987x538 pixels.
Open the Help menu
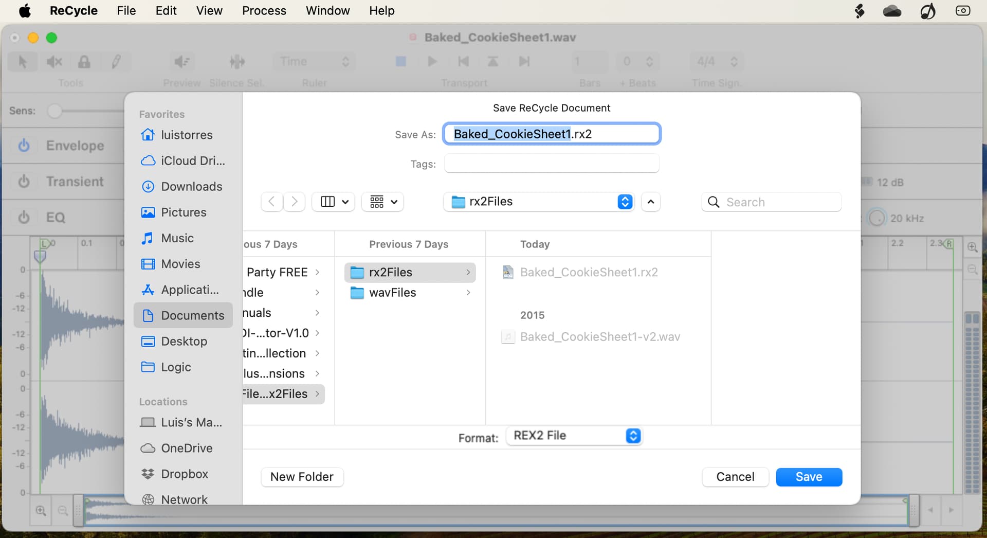click(382, 11)
